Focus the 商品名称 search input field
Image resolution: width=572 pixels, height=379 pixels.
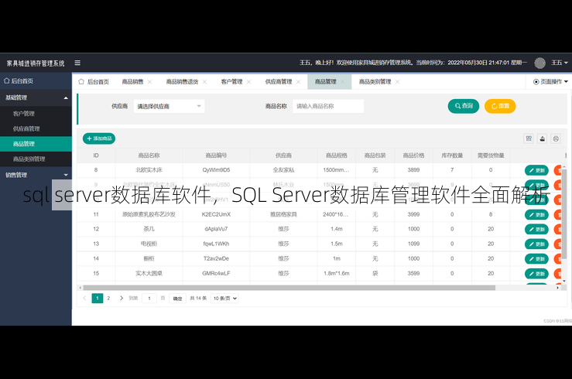(x=328, y=106)
